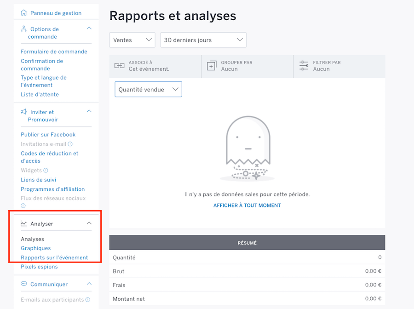
Task: Click info icon next to Invitations e-mail
Action: point(70,144)
